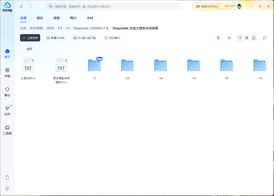Go to 软件更新 in the breadcrumb
274x196 pixels.
(36, 28)
